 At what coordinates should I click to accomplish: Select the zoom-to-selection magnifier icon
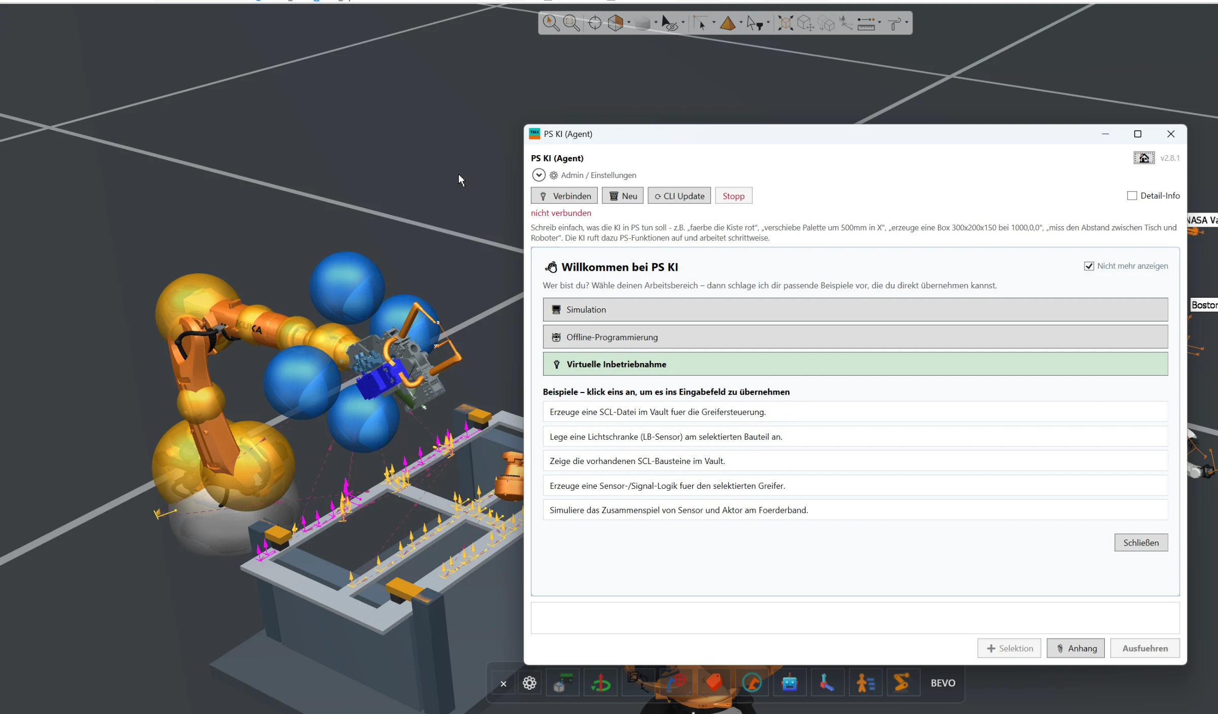551,23
